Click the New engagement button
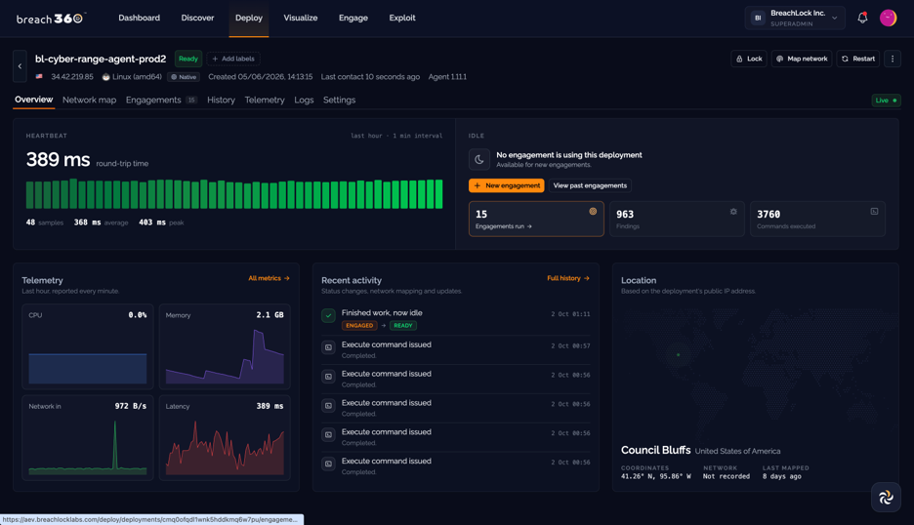Viewport: 914px width, 525px height. (507, 185)
